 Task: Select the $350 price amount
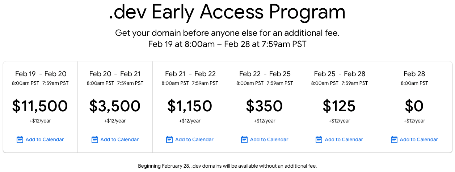(265, 106)
